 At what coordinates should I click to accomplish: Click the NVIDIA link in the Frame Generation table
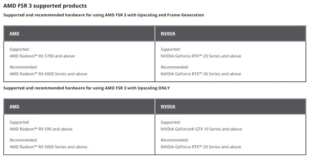click(168, 33)
